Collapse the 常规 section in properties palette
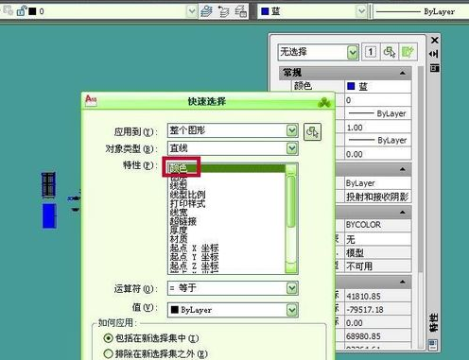Image resolution: width=469 pixels, height=360 pixels. (x=403, y=73)
